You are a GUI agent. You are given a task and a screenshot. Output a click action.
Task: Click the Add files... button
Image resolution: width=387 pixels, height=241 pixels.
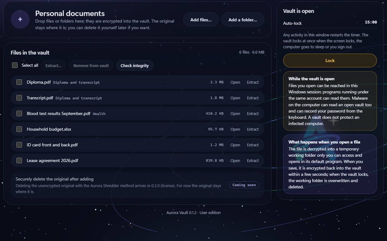tap(201, 20)
